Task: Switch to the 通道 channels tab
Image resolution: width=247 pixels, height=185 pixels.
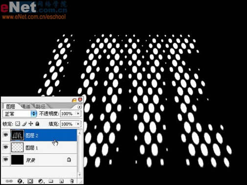Action: tap(25, 106)
